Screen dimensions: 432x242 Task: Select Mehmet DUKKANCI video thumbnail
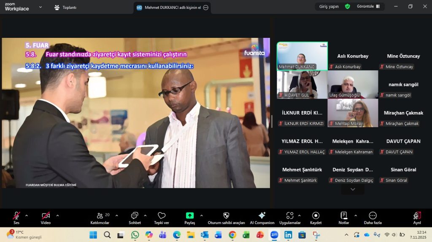point(302,56)
